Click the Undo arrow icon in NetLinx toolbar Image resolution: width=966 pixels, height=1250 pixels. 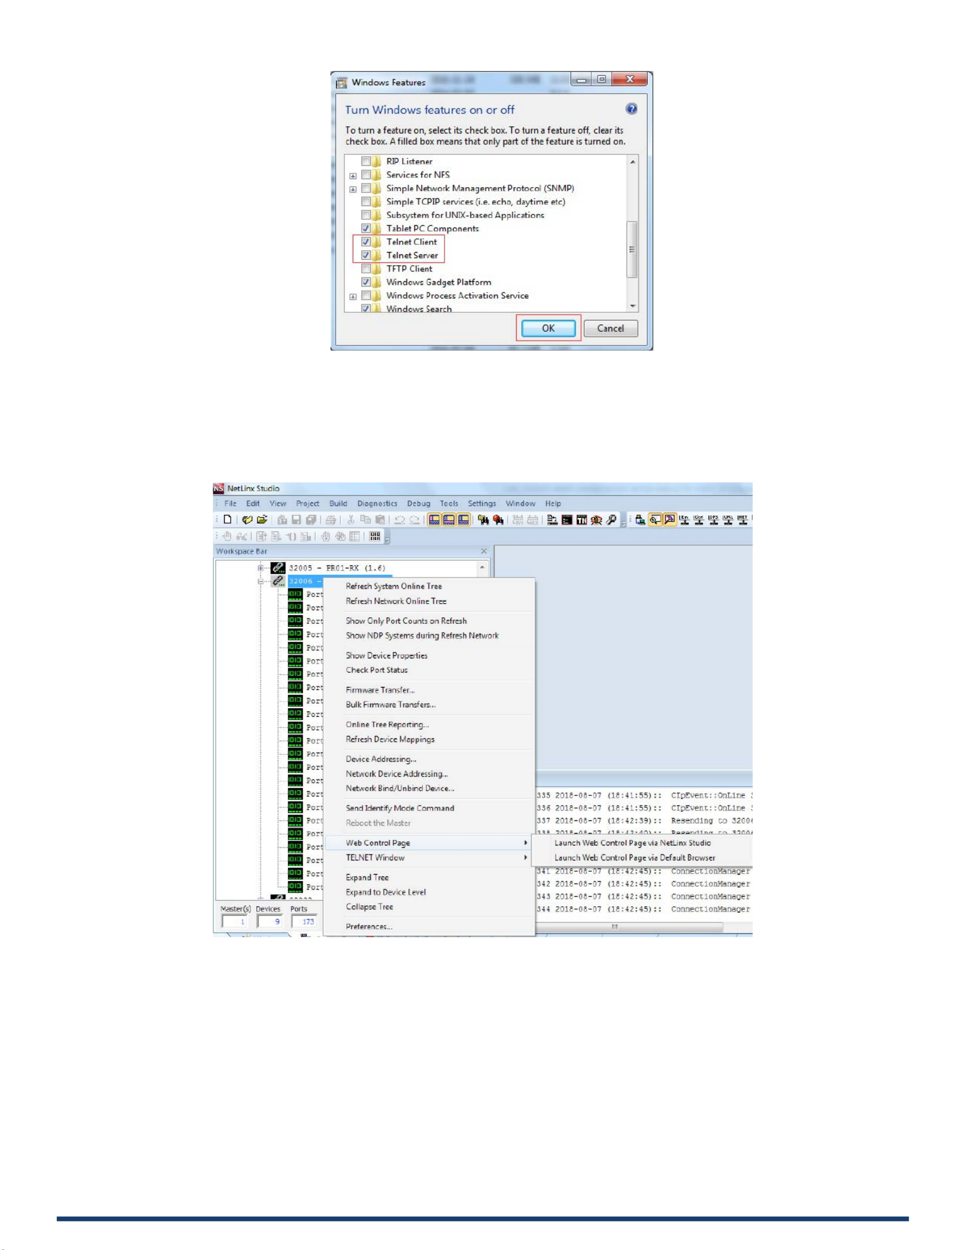click(x=399, y=520)
